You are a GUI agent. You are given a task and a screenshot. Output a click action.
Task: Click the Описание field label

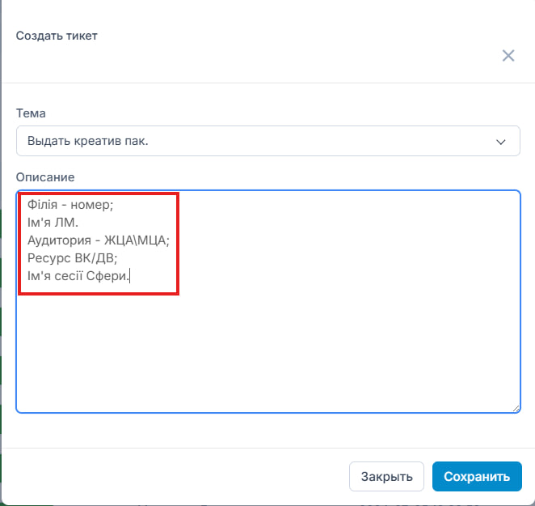45,176
